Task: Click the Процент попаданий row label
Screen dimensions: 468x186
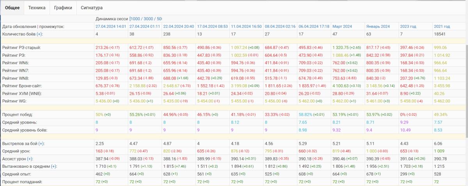Action: (x=22, y=182)
